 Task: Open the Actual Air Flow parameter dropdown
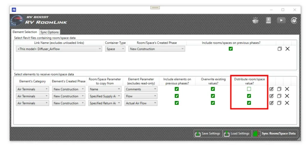click(x=141, y=103)
